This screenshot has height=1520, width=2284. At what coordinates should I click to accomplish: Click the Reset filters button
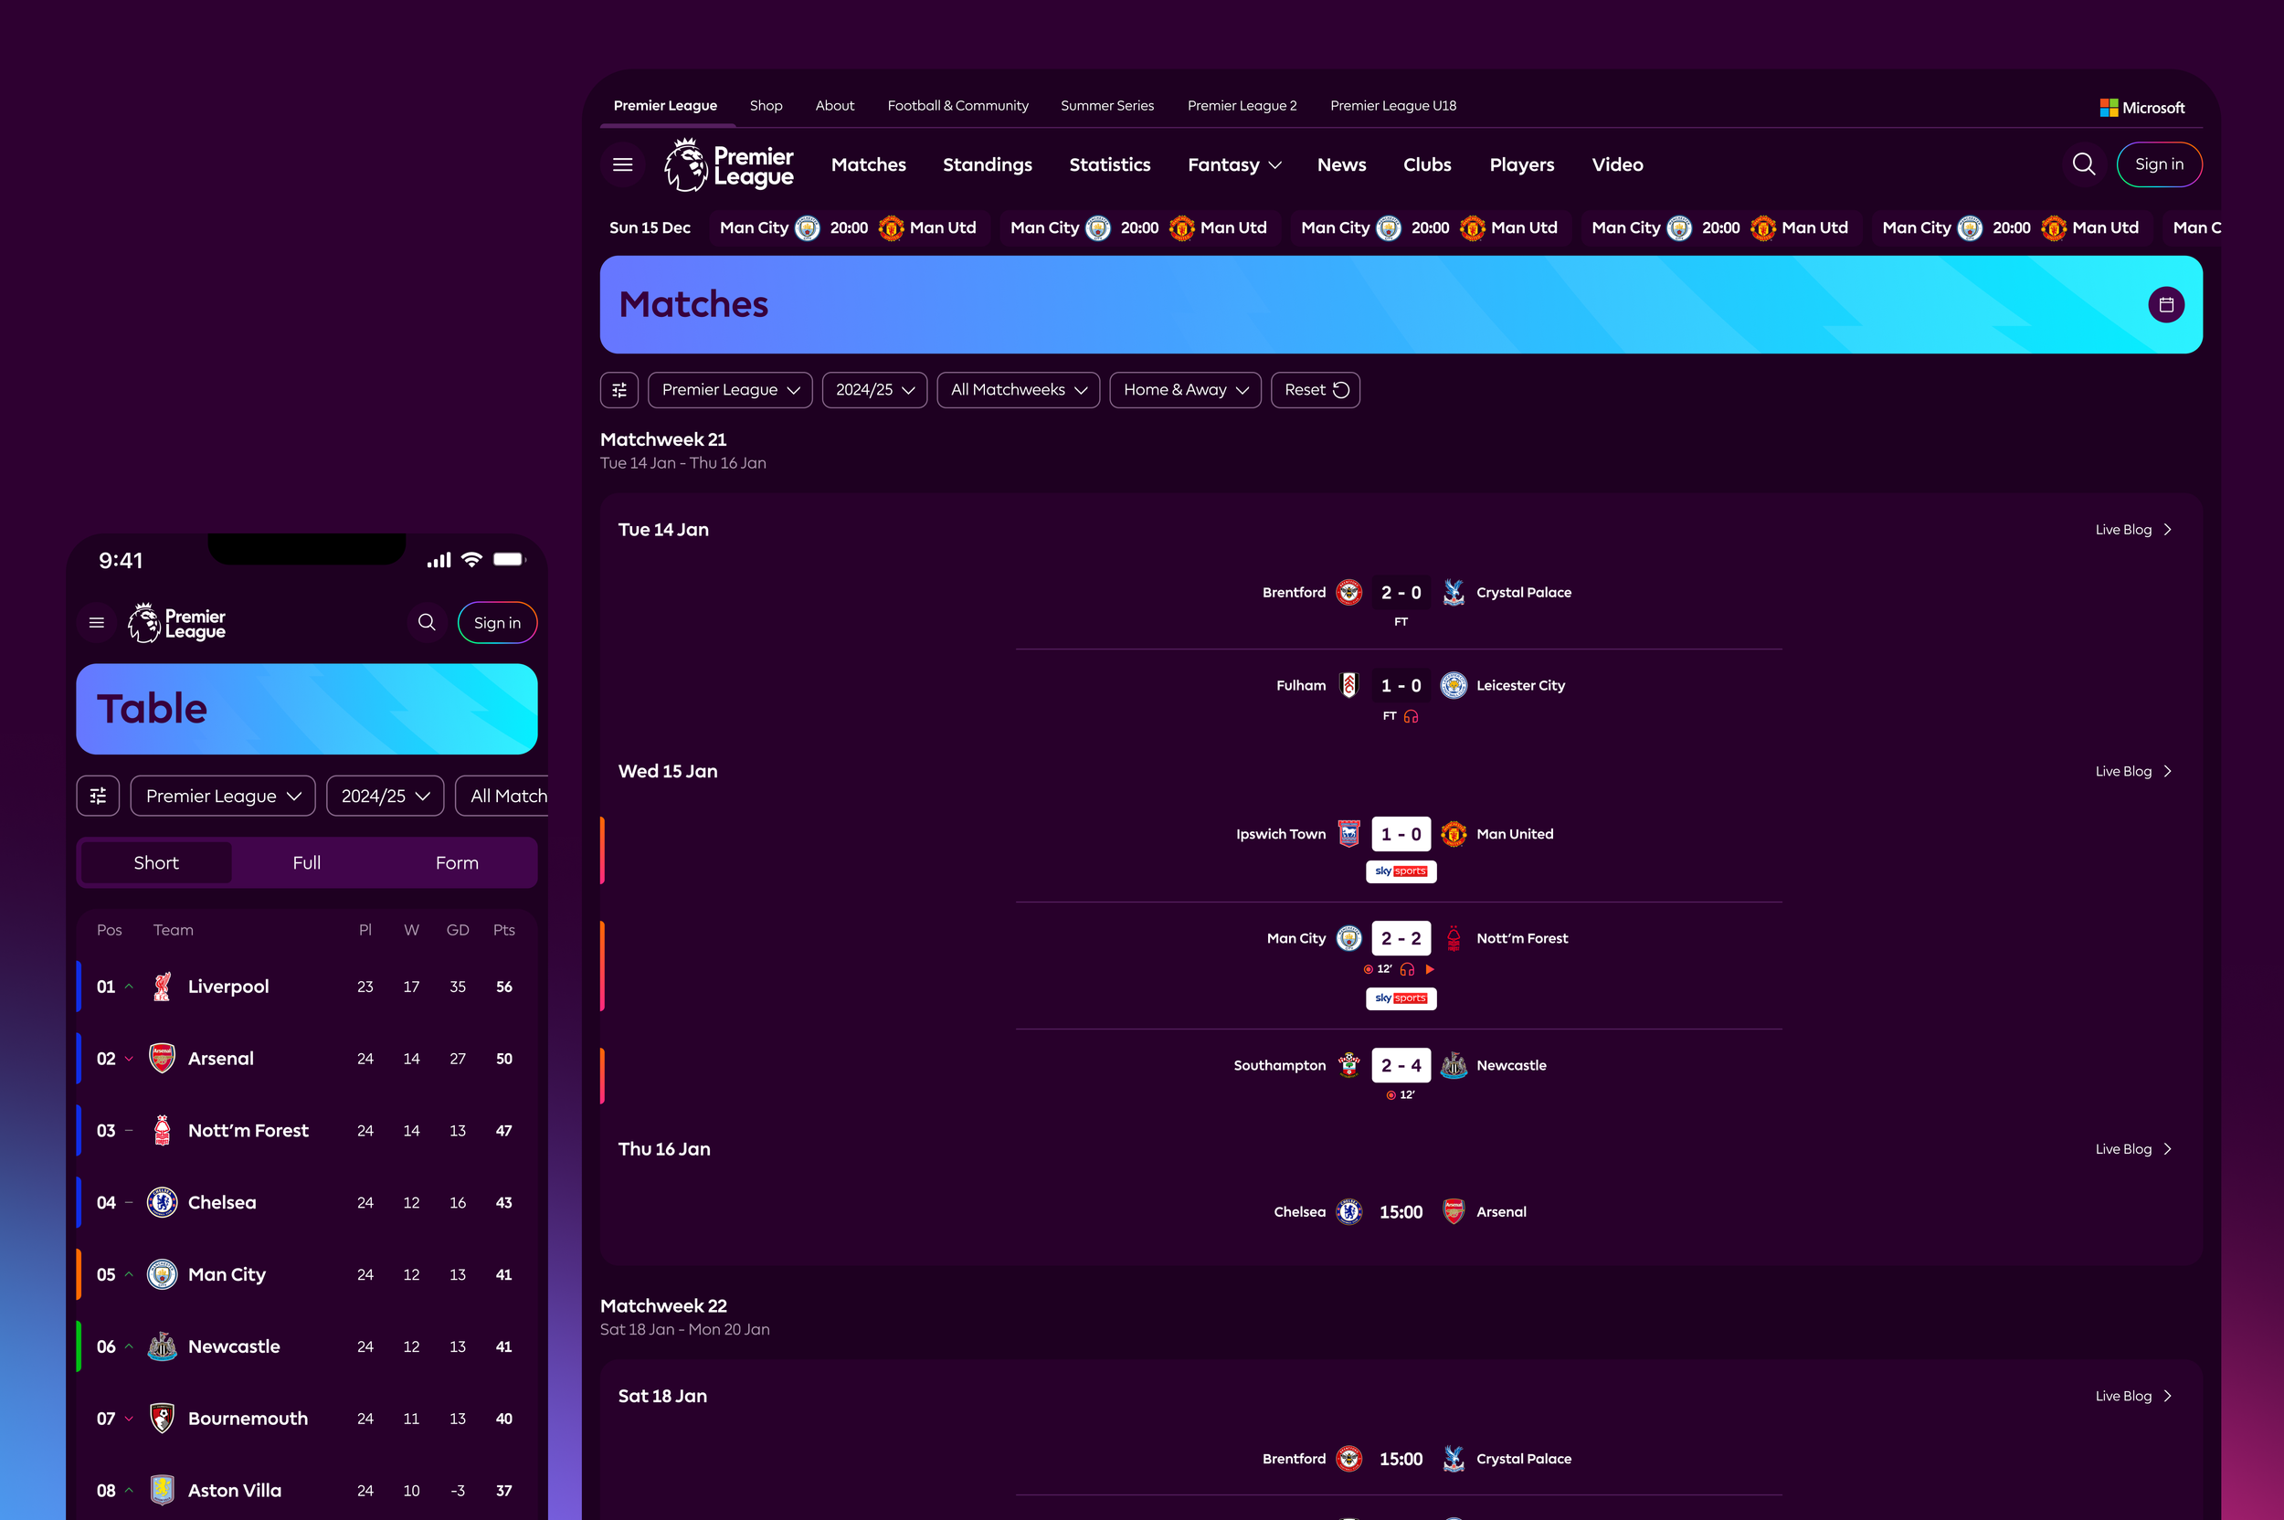pos(1316,390)
